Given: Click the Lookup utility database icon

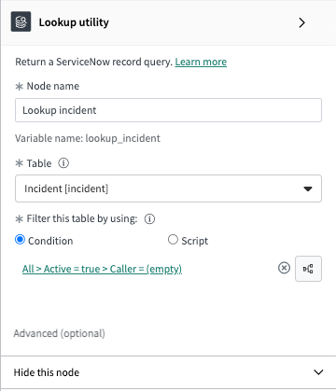Looking at the screenshot, I should point(21,21).
